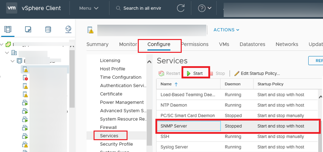Viewport: 323px width, 152px height.
Task: Click the configure list scrollbar thumb
Action: (x=149, y=128)
